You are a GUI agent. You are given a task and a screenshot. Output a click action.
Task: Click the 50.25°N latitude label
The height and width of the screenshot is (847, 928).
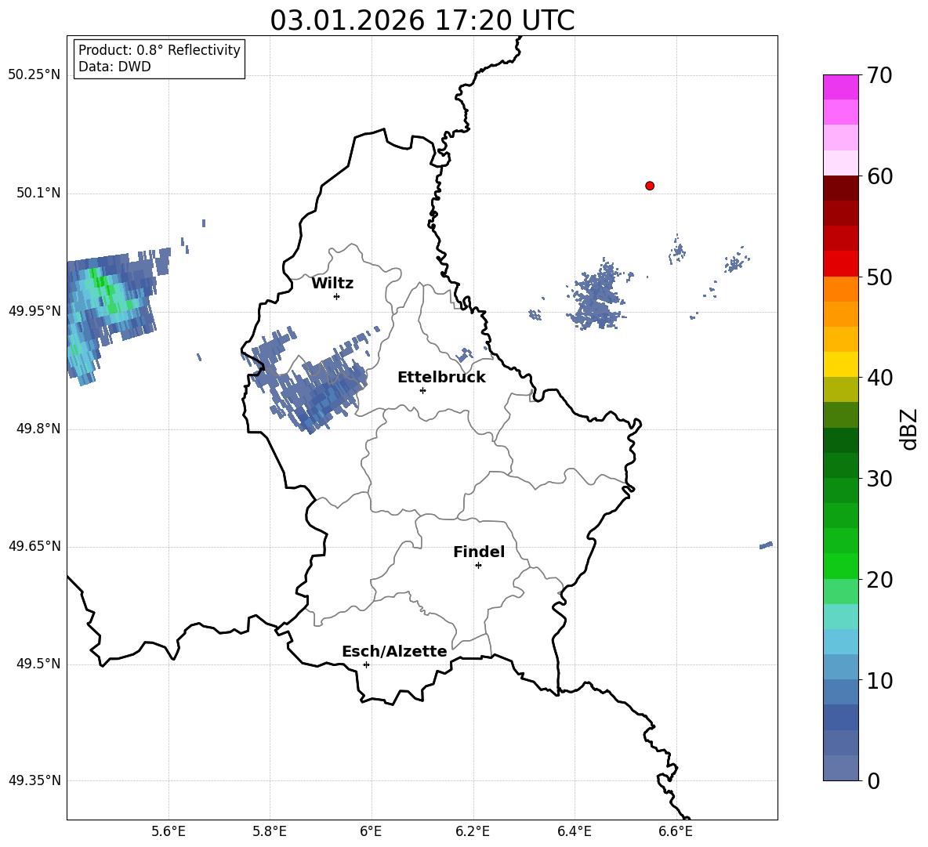[34, 75]
